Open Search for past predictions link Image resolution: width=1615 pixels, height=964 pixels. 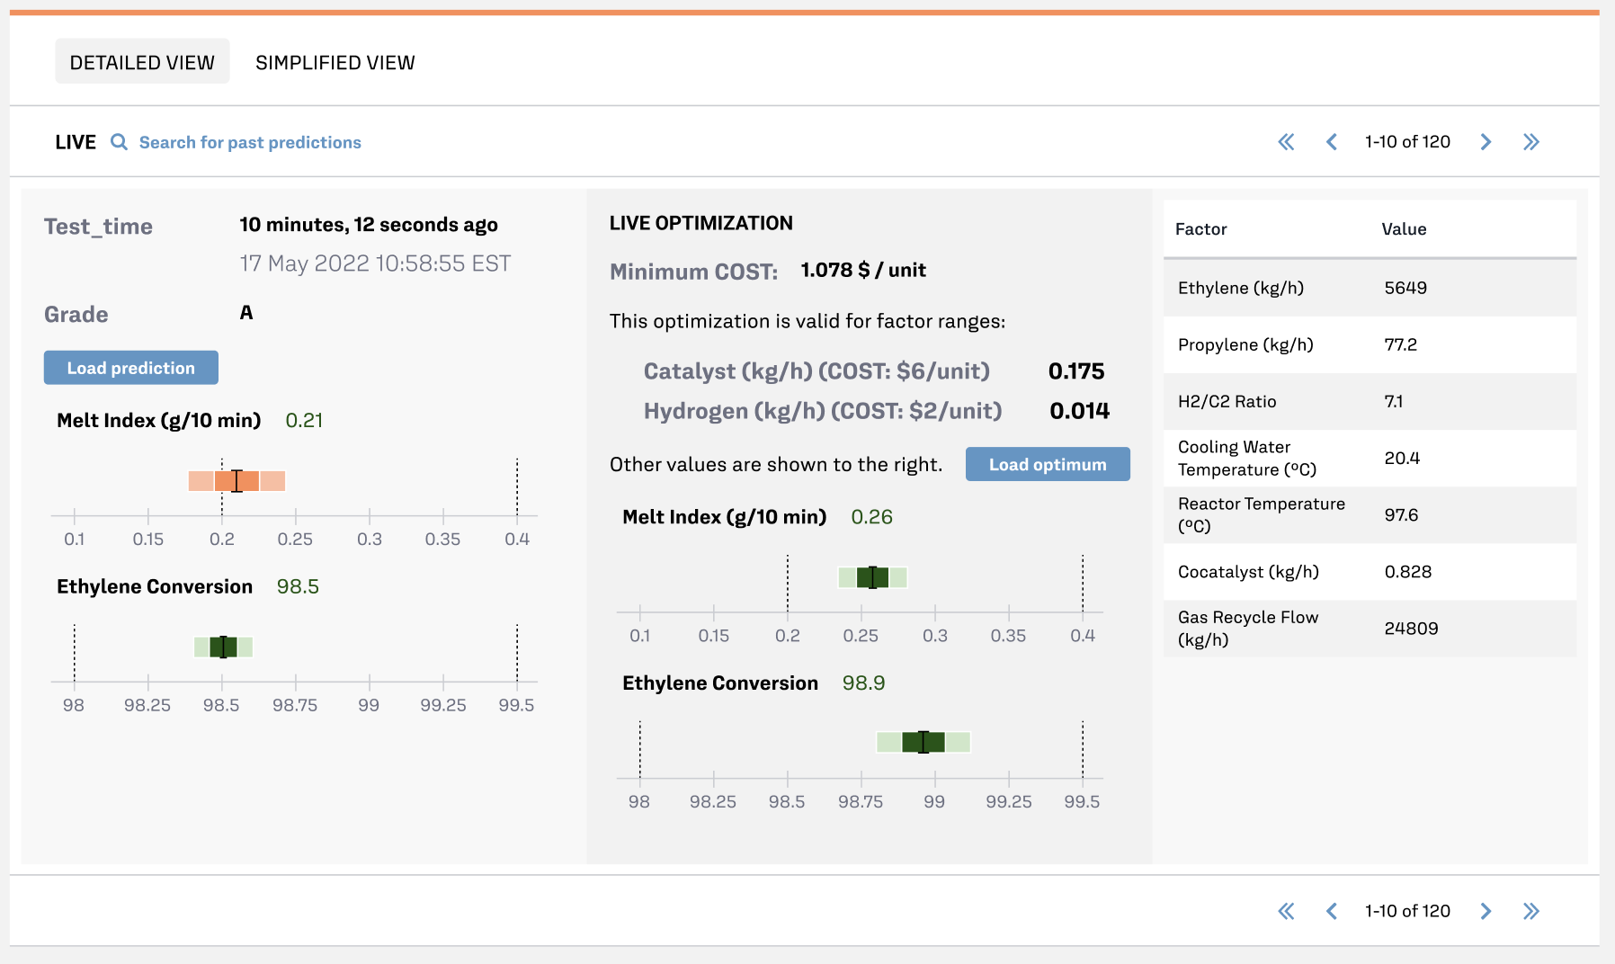pyautogui.click(x=250, y=142)
